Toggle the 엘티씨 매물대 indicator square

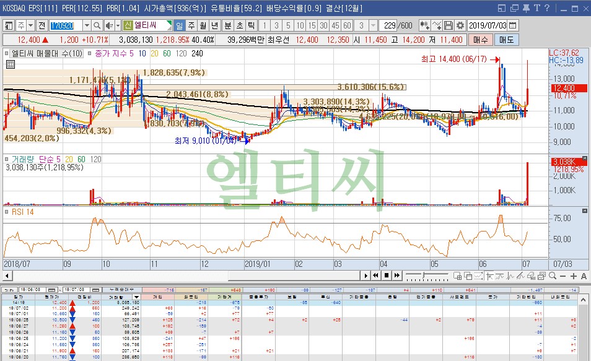point(6,53)
